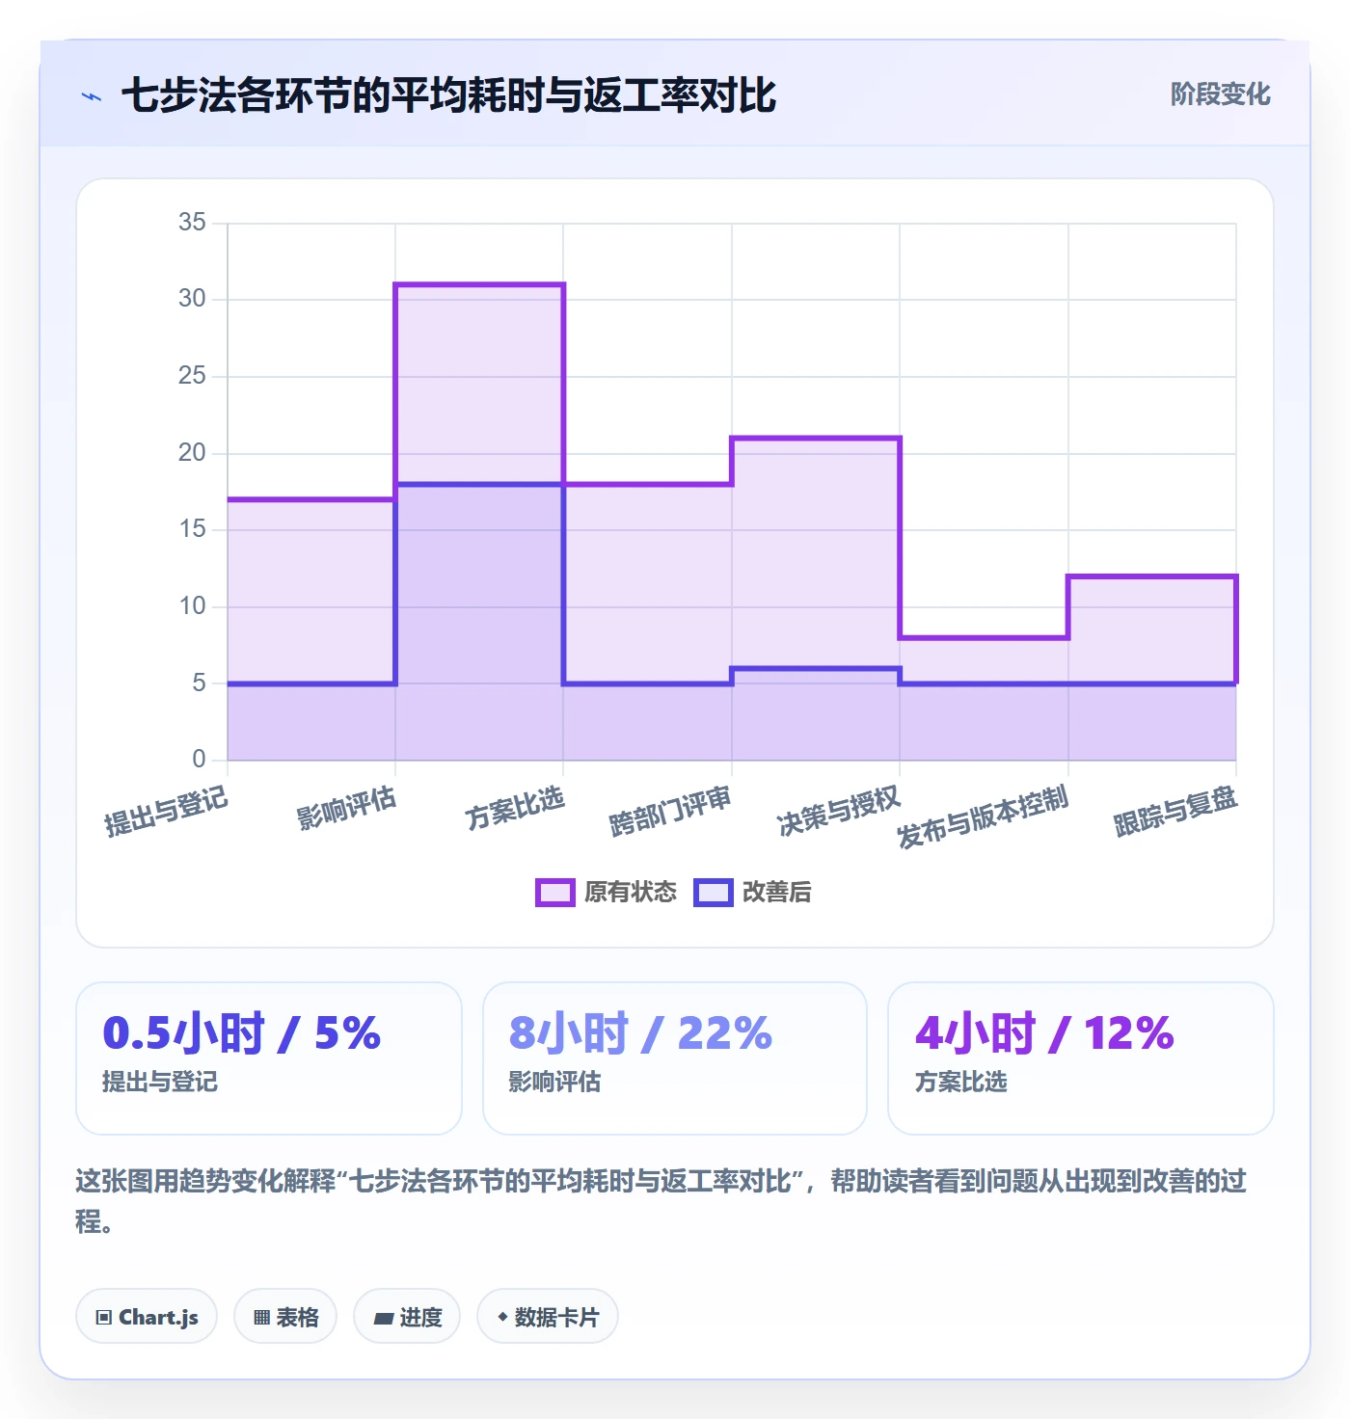Click the 改善后 legend text
The height and width of the screenshot is (1419, 1350).
(776, 893)
